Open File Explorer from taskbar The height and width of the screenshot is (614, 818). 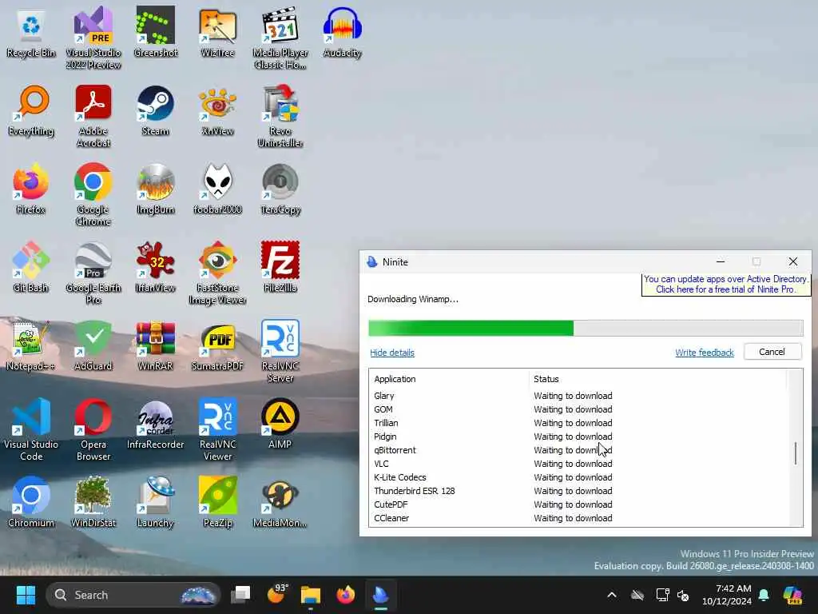click(311, 595)
